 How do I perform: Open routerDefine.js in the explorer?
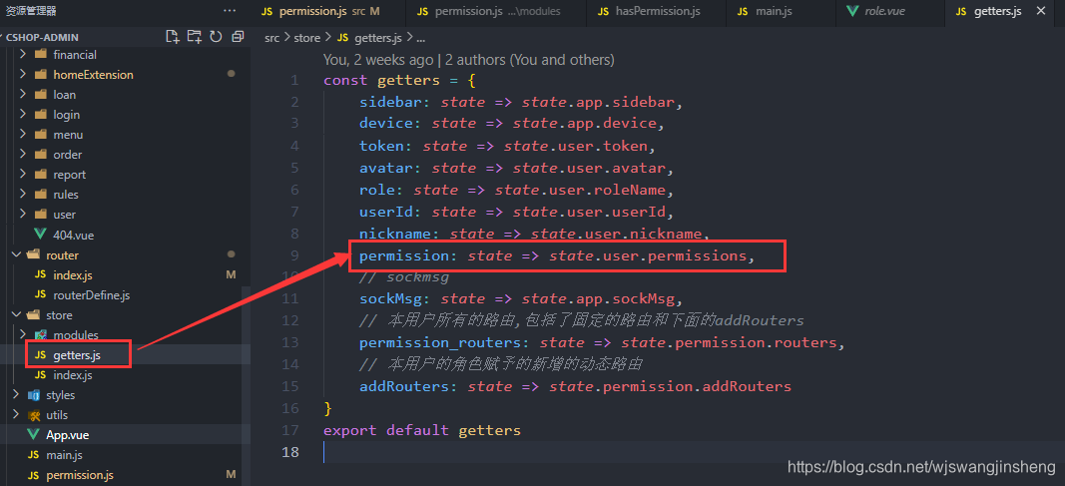91,294
